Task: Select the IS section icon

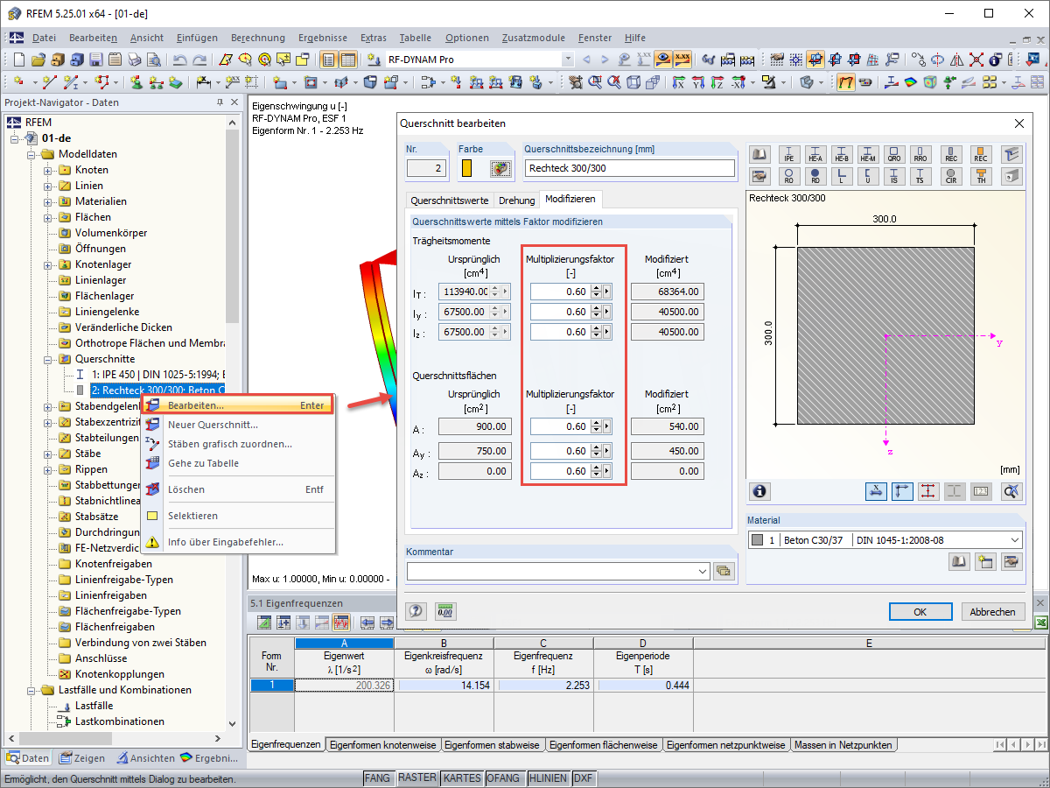Action: [x=894, y=176]
